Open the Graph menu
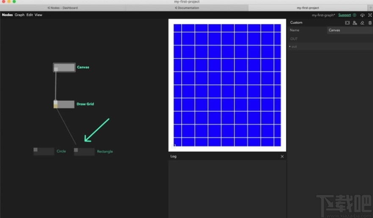 tap(19, 15)
